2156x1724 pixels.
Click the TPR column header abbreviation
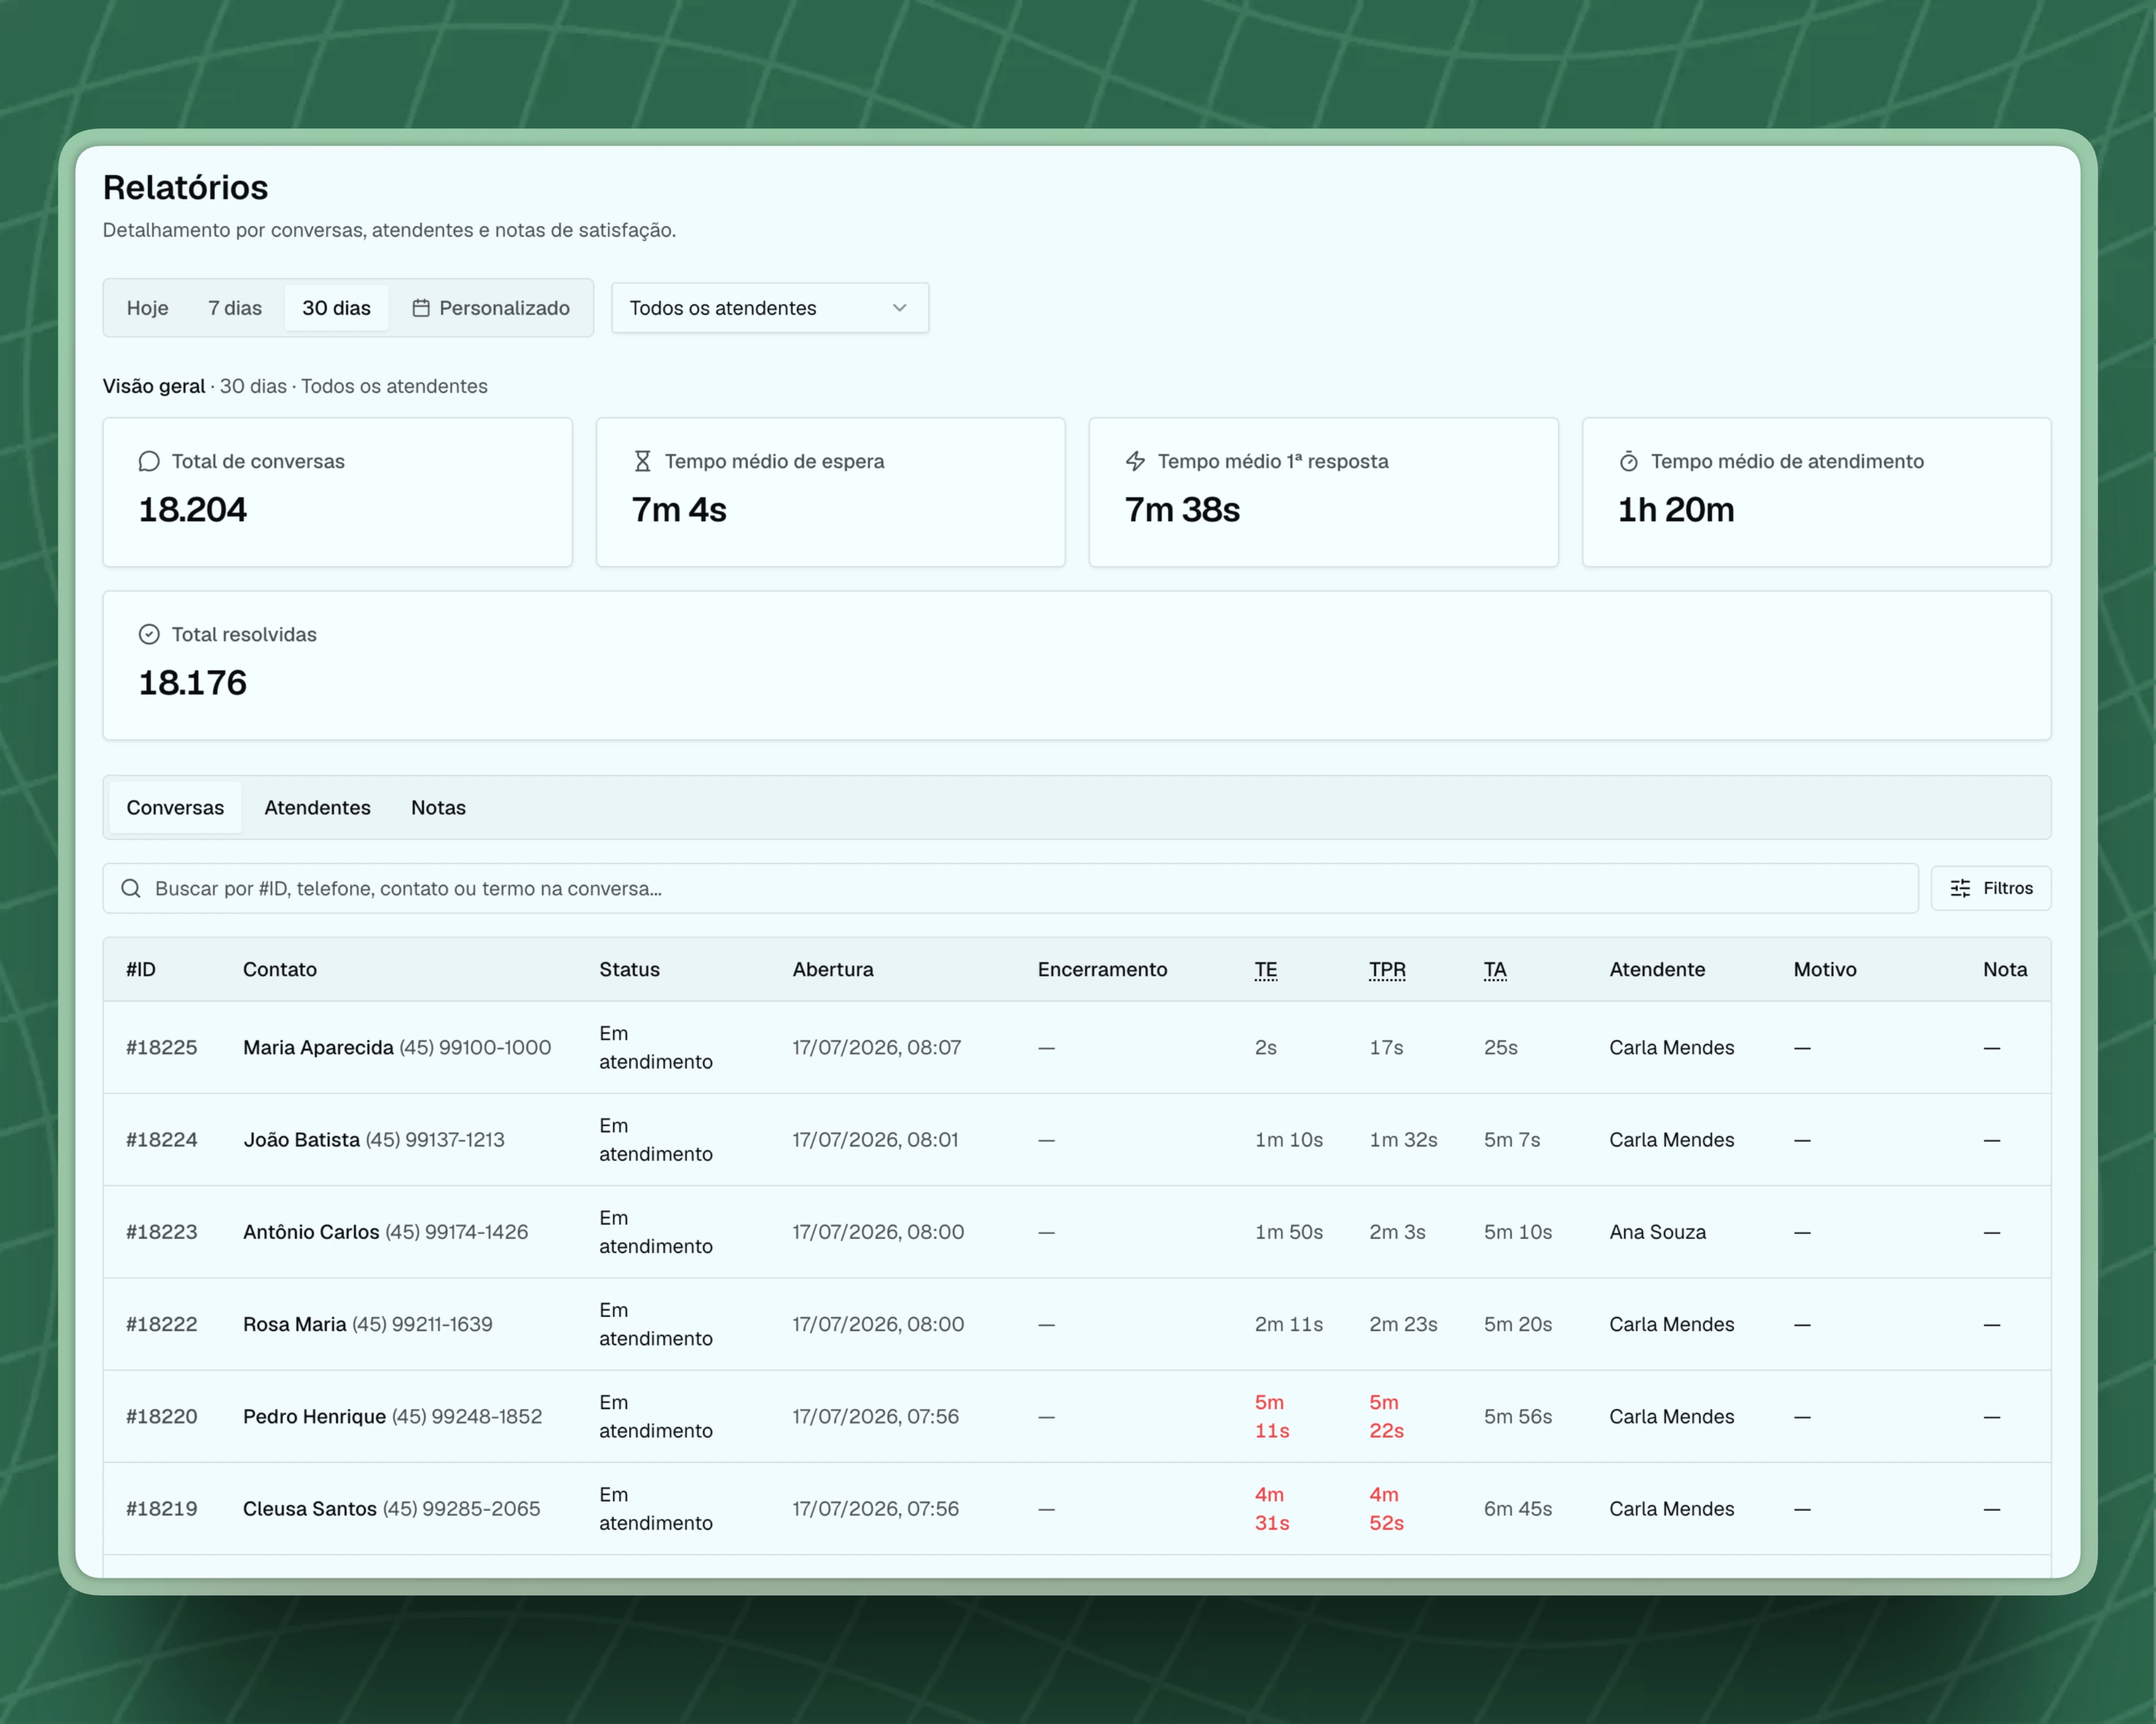[x=1387, y=969]
